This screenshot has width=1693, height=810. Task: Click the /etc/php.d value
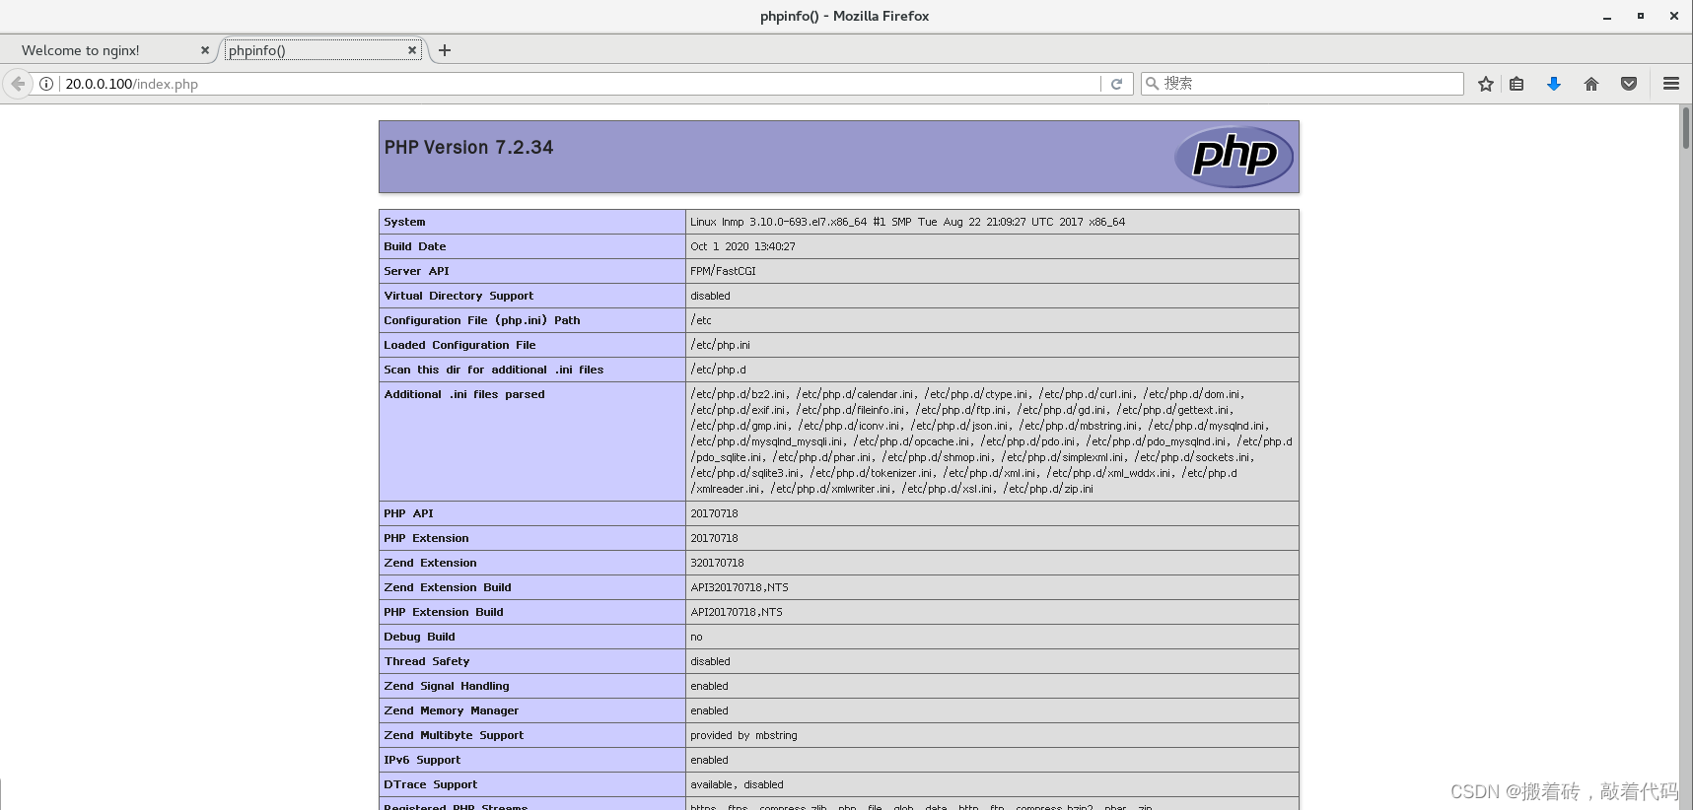click(x=718, y=370)
